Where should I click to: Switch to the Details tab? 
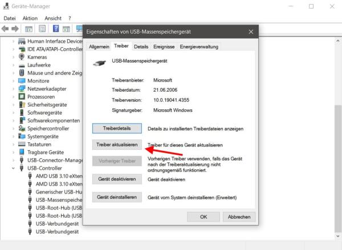(141, 46)
